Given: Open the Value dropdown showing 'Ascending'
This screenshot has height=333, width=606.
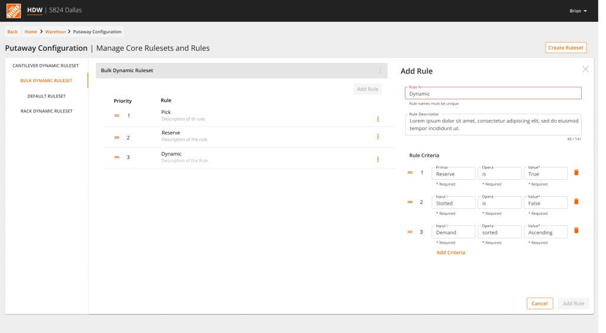Looking at the screenshot, I should pyautogui.click(x=545, y=232).
